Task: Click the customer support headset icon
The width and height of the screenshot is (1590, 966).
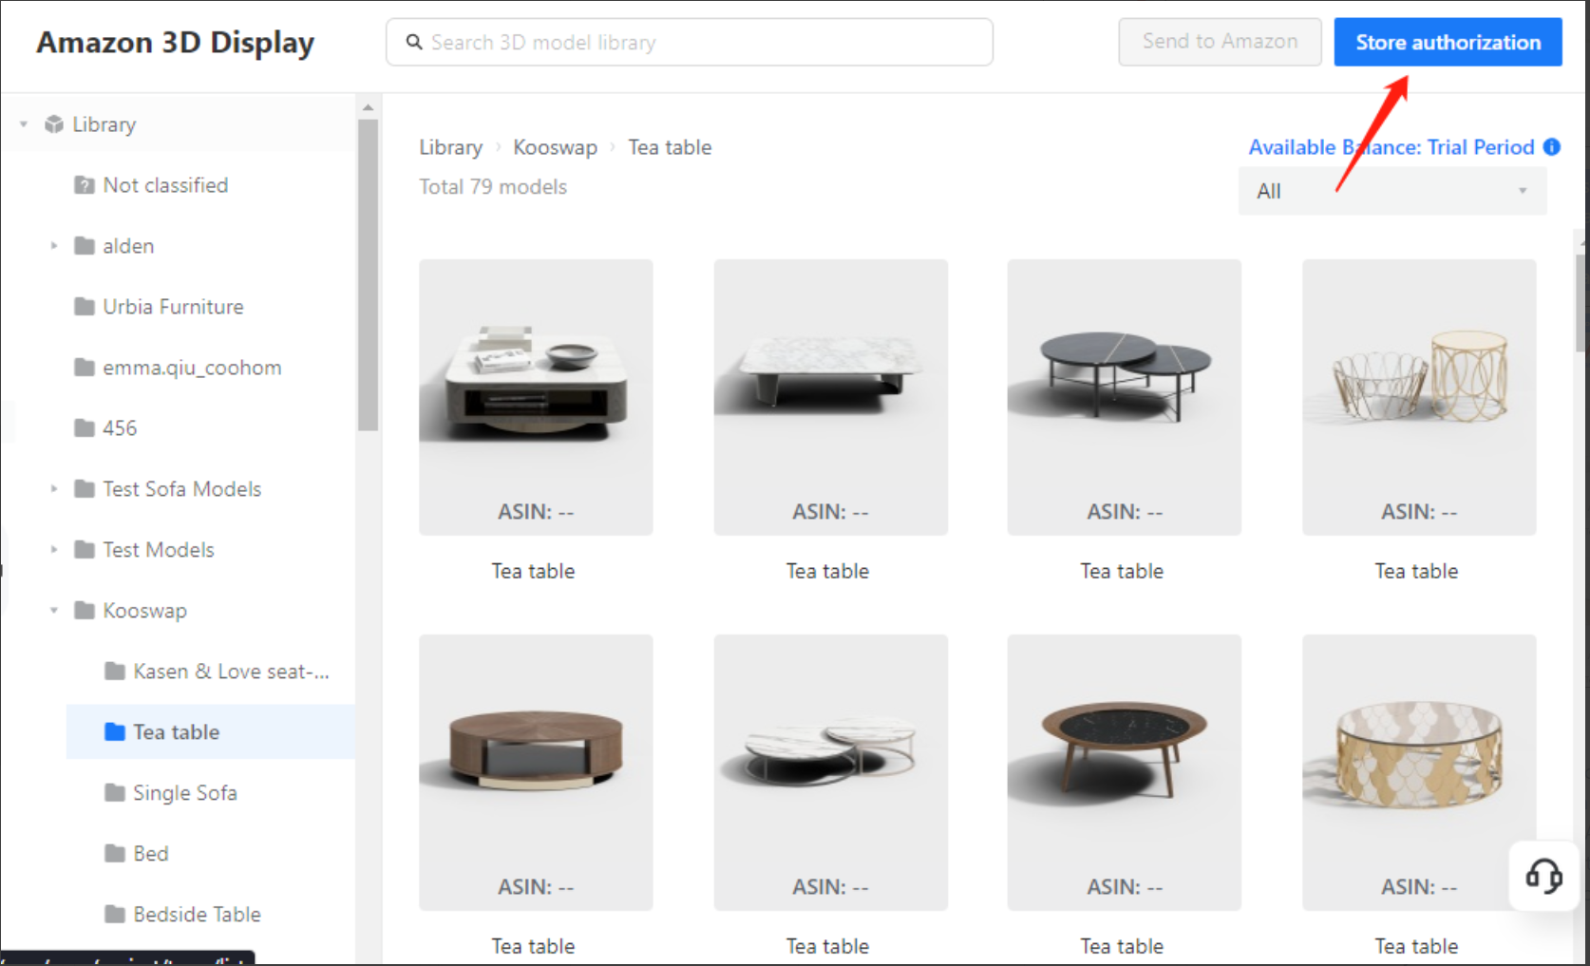Action: pos(1543,876)
